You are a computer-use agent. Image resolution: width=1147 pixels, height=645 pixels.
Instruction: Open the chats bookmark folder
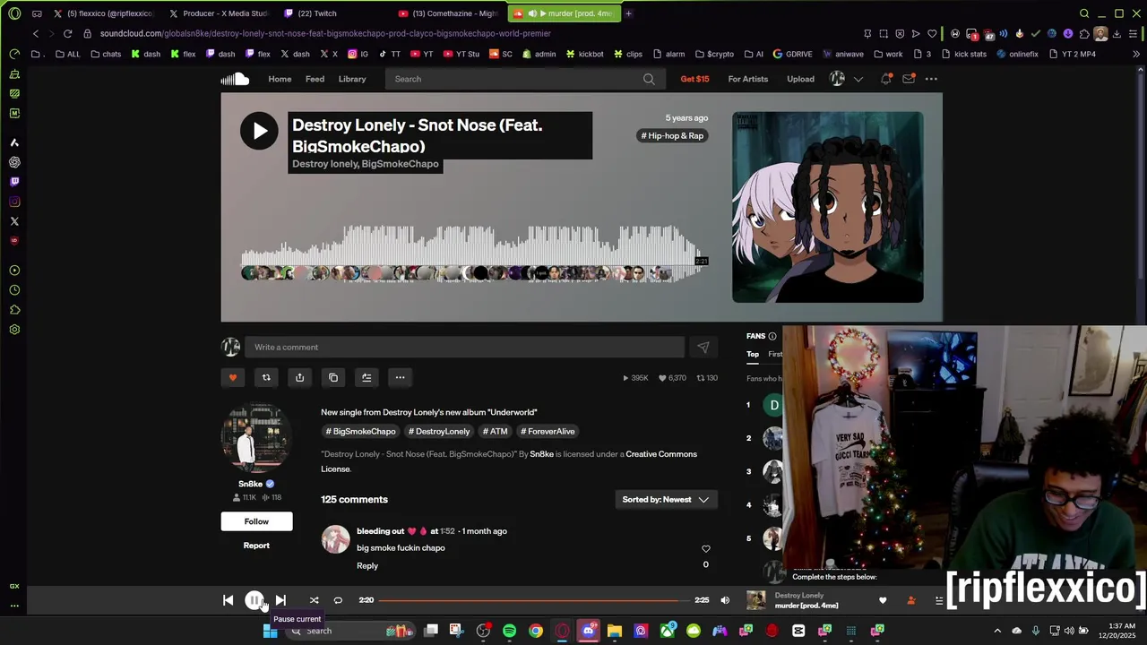106,54
